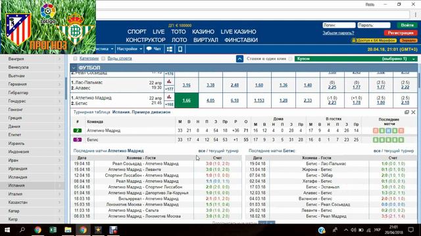Open Excel from the taskbar
Viewport: 421px width, 236px height.
tap(53, 230)
